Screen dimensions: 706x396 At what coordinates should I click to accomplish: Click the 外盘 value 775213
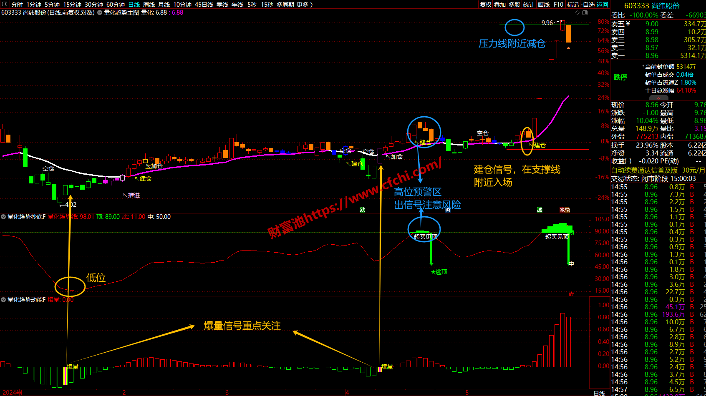(647, 137)
